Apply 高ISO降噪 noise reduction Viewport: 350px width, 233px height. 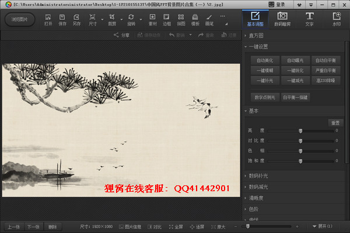point(325,81)
